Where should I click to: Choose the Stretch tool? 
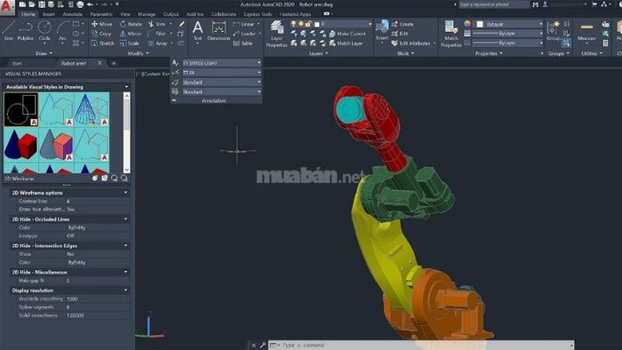coord(103,44)
